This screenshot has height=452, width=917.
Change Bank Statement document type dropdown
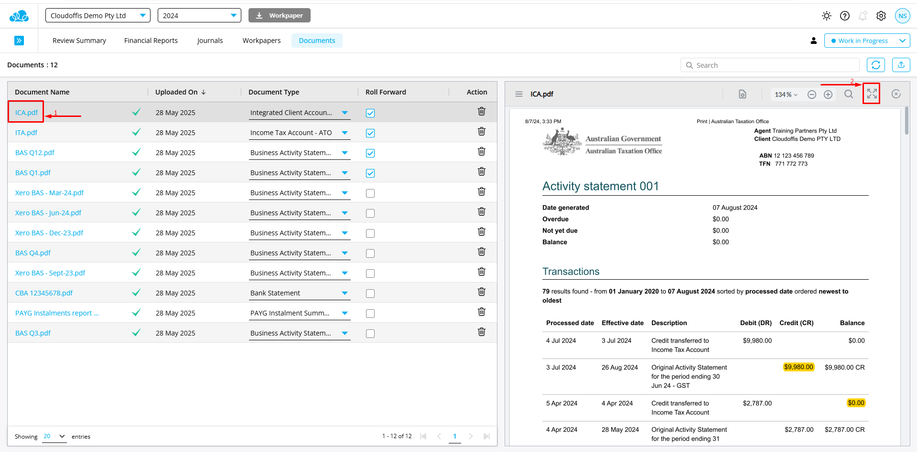click(300, 293)
